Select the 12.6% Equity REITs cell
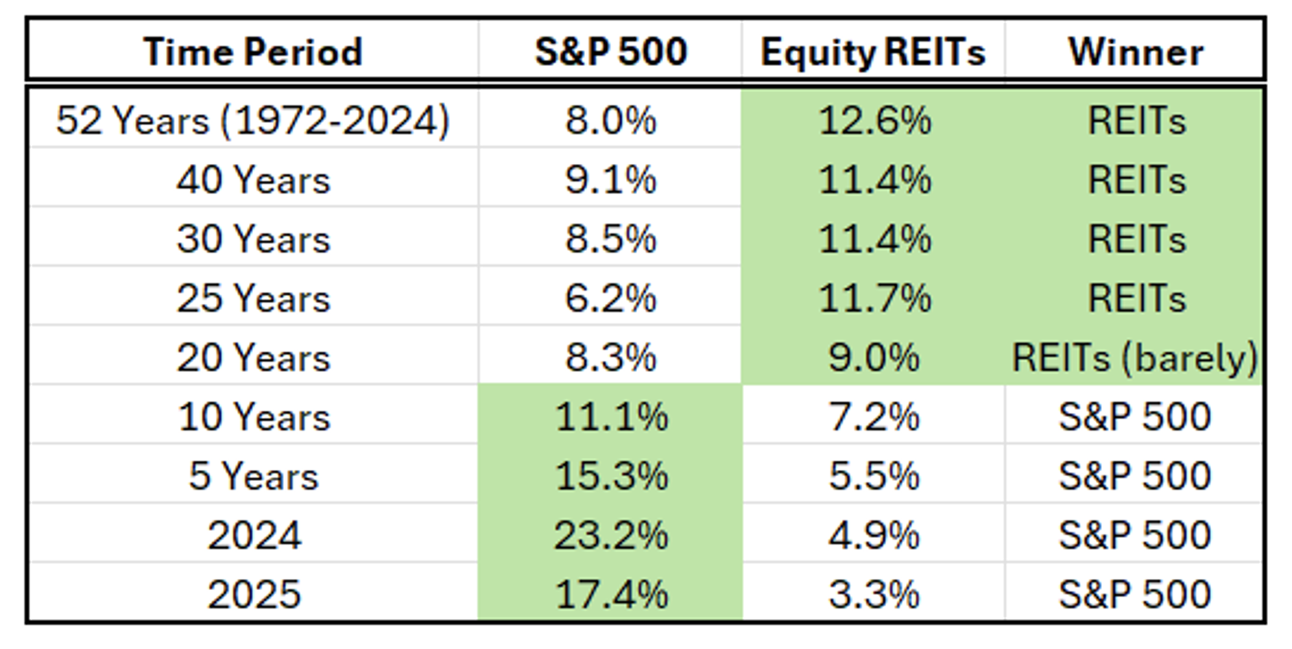The height and width of the screenshot is (649, 1292). click(874, 121)
